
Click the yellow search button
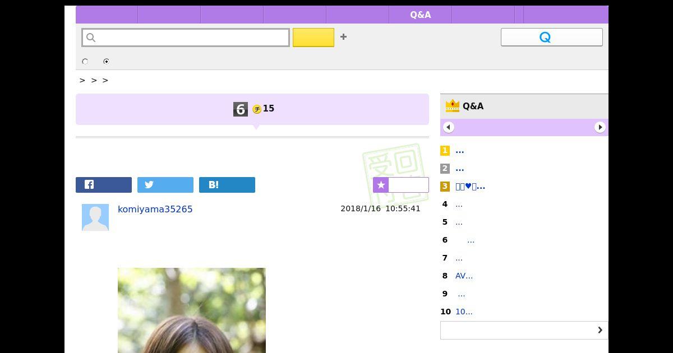tap(314, 38)
